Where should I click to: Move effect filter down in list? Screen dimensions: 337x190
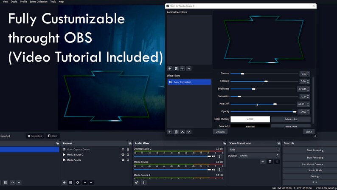click(189, 132)
